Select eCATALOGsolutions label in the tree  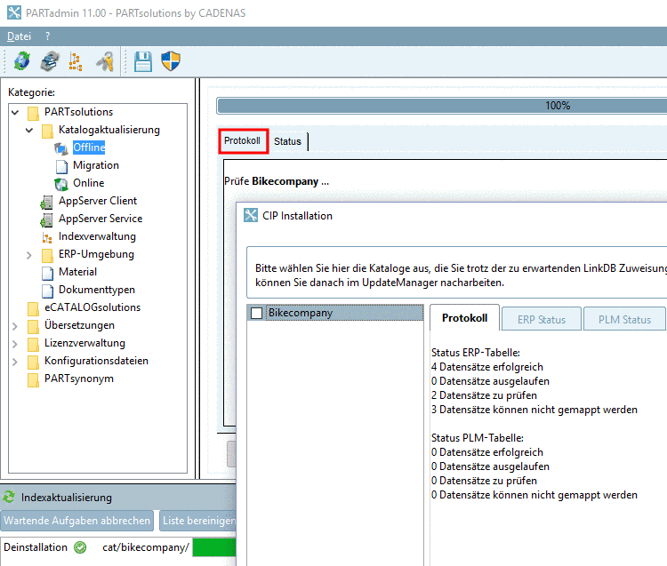(92, 307)
